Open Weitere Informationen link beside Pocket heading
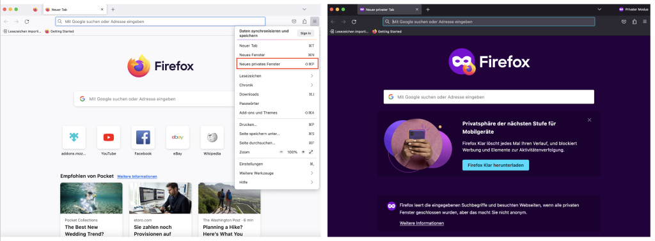655x241 pixels. click(x=137, y=176)
